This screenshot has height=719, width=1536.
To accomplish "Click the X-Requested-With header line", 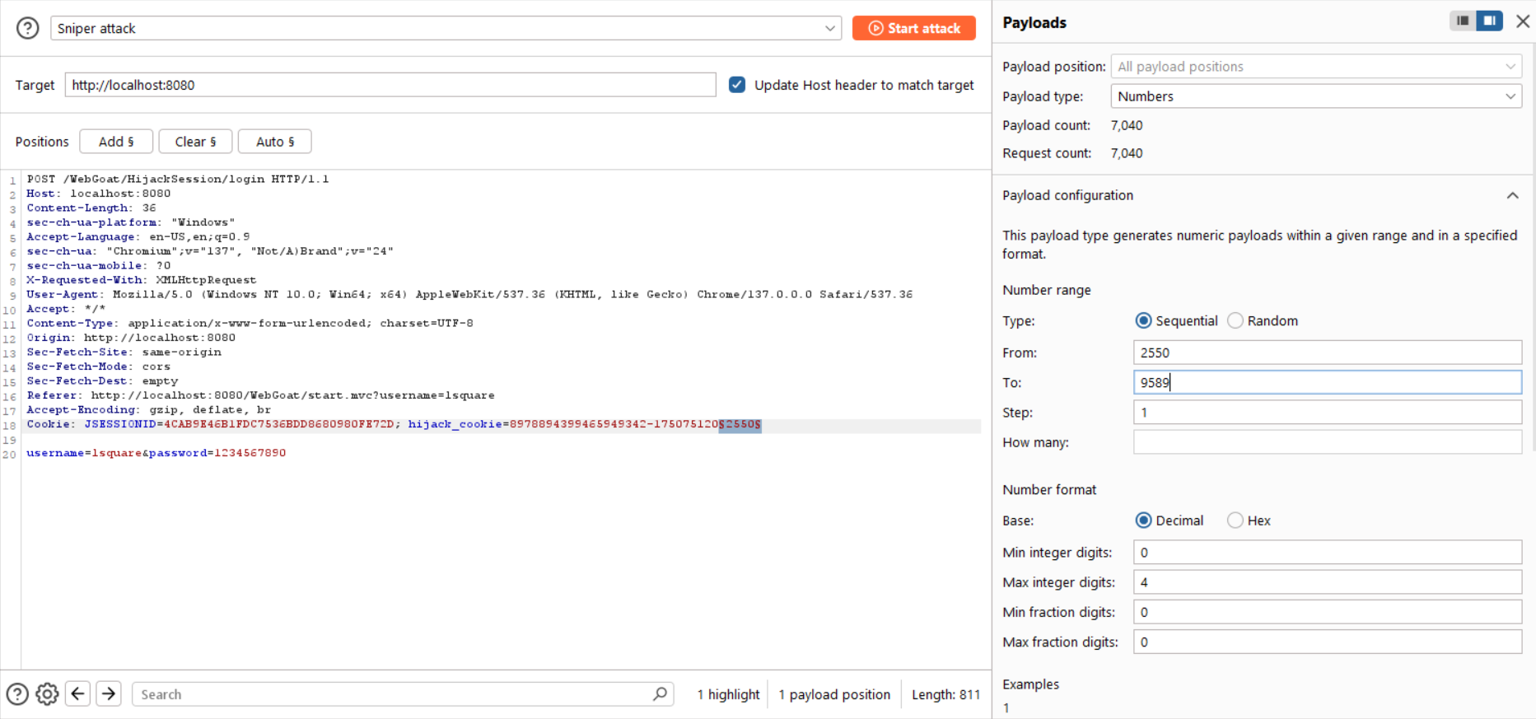I will [142, 280].
